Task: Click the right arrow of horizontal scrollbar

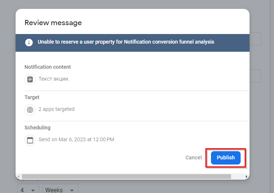Action: click(247, 177)
